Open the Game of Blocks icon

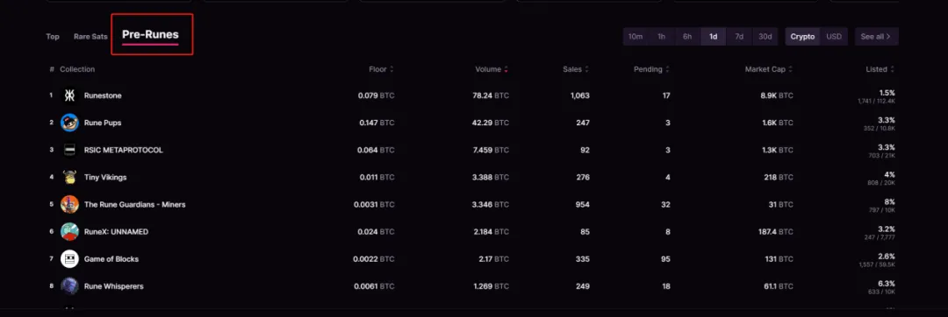click(69, 259)
